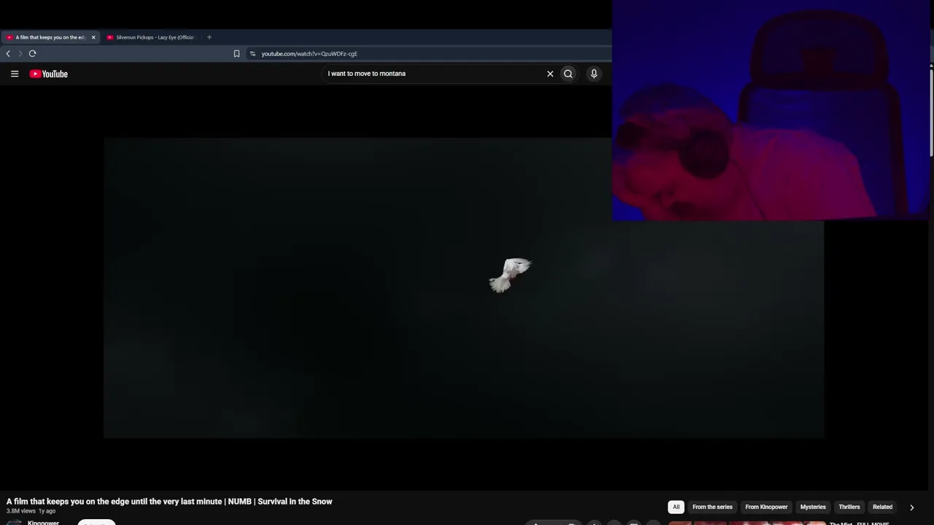Click the 'I want to move to montana' search field
Screen dimensions: 934x525
coord(434,74)
